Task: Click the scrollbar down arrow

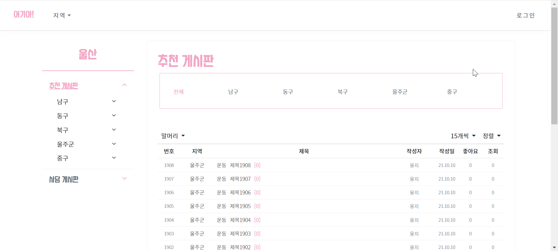Action: coord(554,248)
